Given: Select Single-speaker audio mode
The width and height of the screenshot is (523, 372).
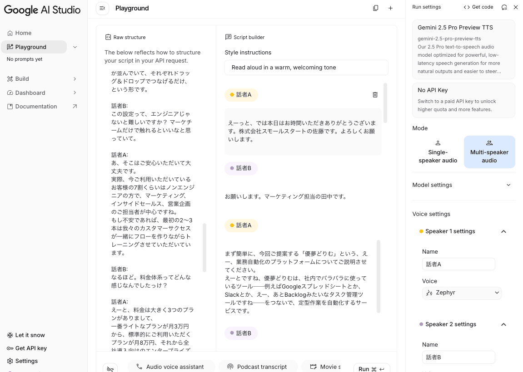Looking at the screenshot, I should click(438, 152).
